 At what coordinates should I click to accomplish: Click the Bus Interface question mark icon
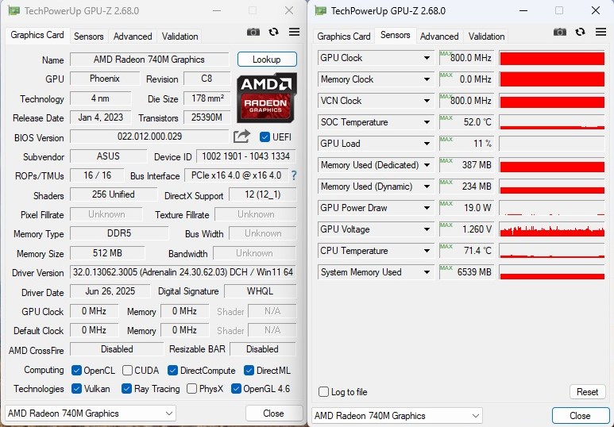pyautogui.click(x=294, y=175)
